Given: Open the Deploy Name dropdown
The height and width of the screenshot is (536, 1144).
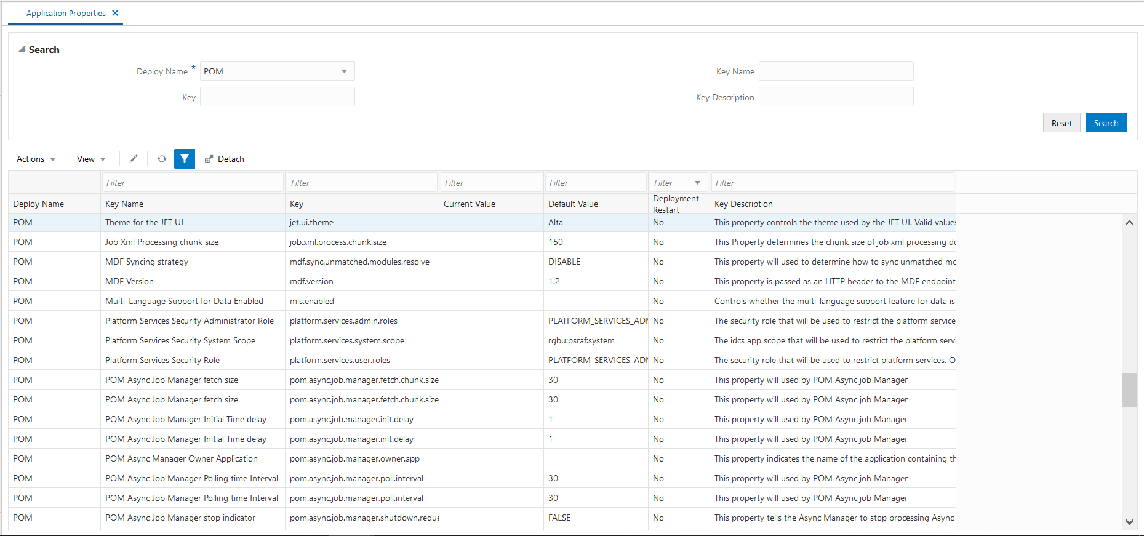Looking at the screenshot, I should pos(344,71).
